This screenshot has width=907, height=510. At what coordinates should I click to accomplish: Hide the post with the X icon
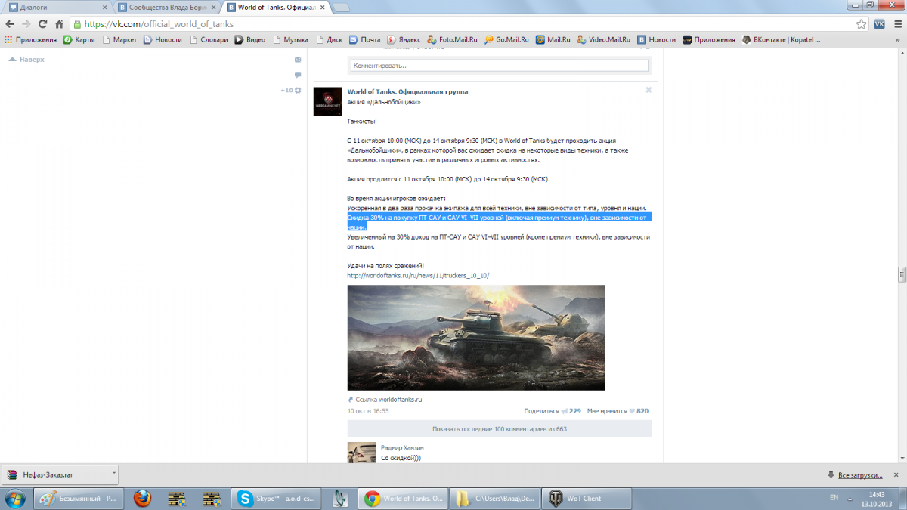coord(649,90)
